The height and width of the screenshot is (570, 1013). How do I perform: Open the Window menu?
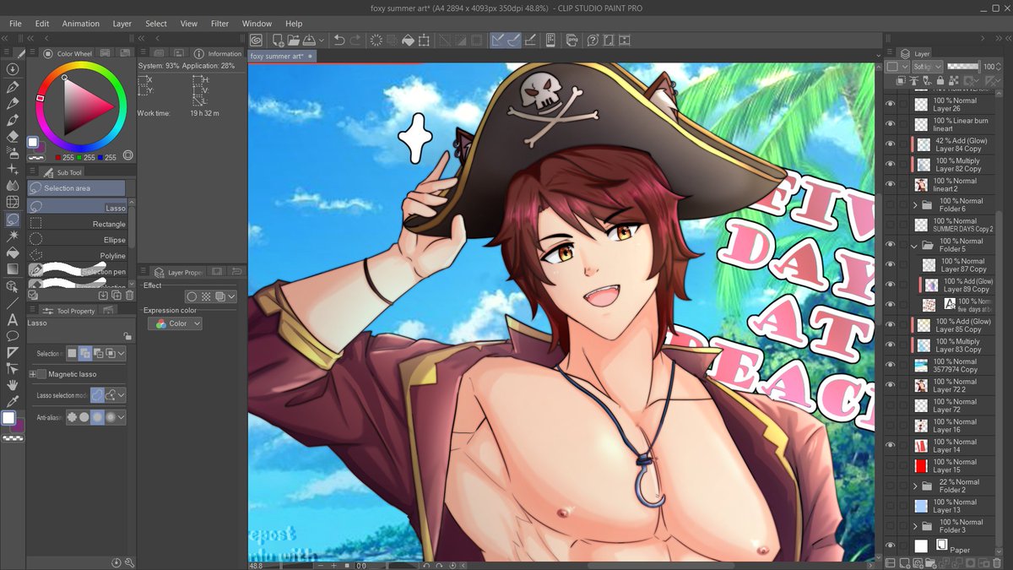point(257,24)
